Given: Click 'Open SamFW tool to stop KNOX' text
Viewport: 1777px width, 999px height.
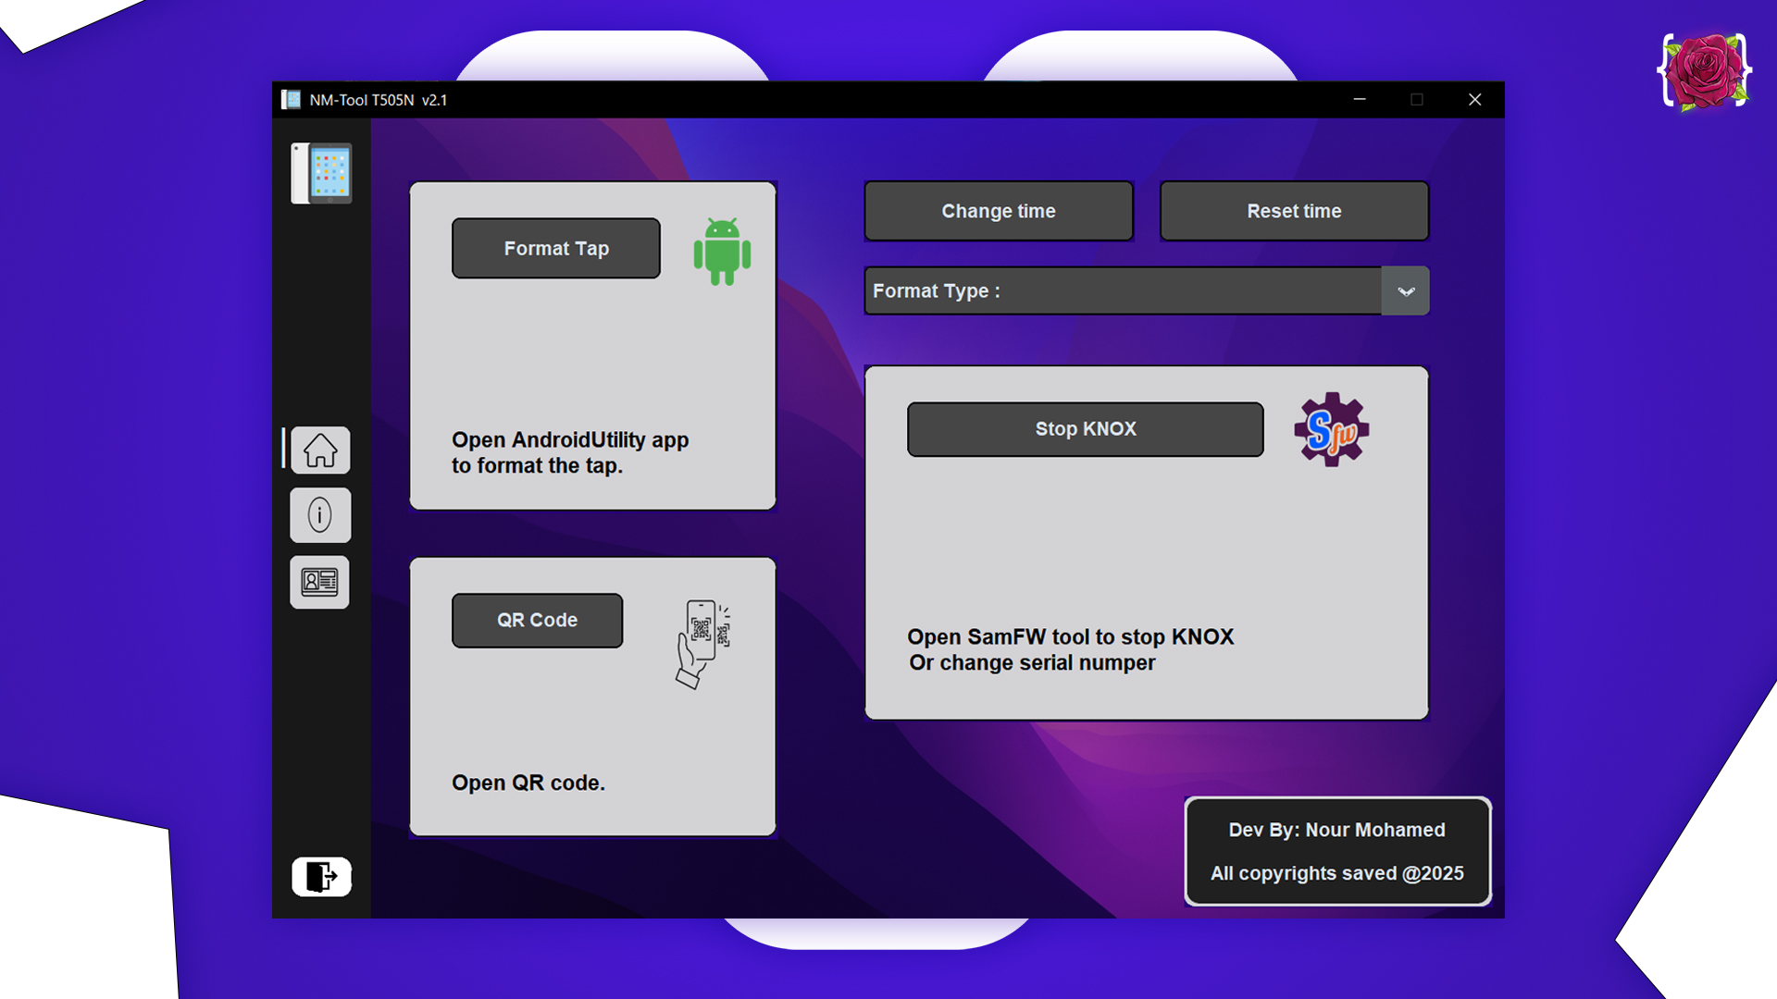Looking at the screenshot, I should click(1071, 637).
